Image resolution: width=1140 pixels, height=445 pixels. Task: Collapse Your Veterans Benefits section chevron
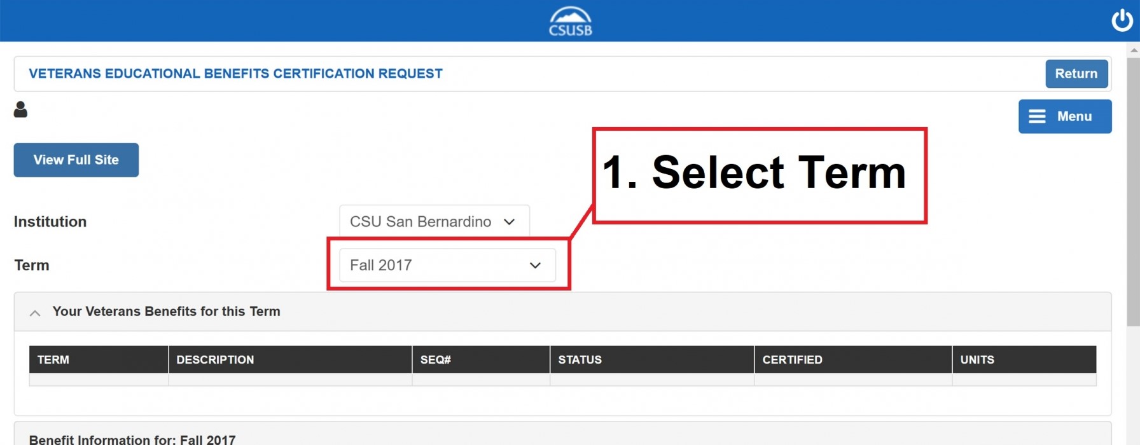pos(35,313)
